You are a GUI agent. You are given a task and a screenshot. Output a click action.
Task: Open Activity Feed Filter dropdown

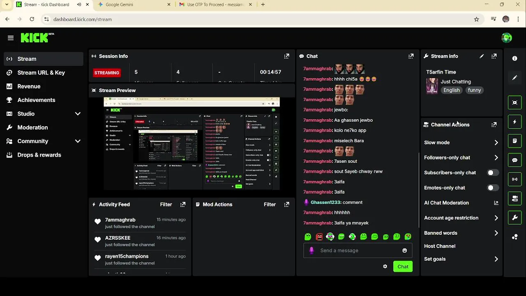pos(166,204)
